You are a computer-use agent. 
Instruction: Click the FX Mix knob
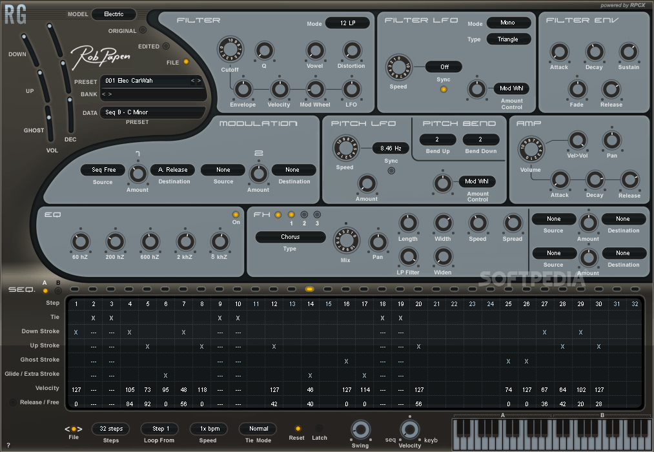(x=346, y=241)
